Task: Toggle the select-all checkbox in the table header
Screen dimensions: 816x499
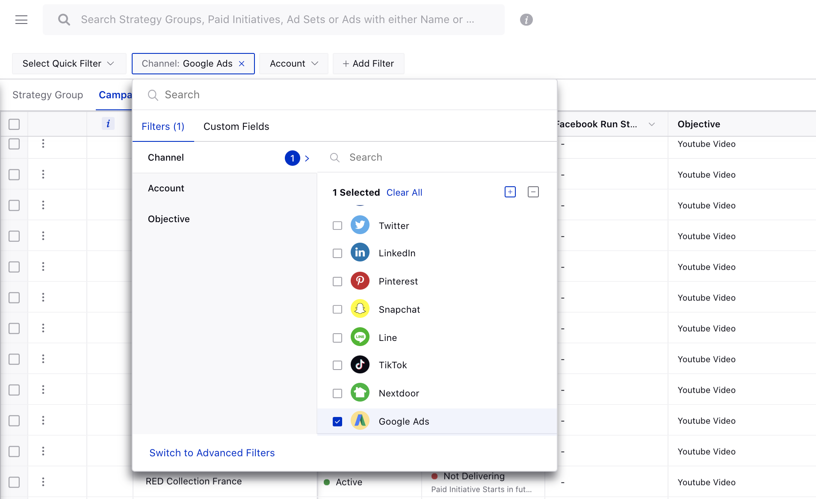Action: point(14,124)
